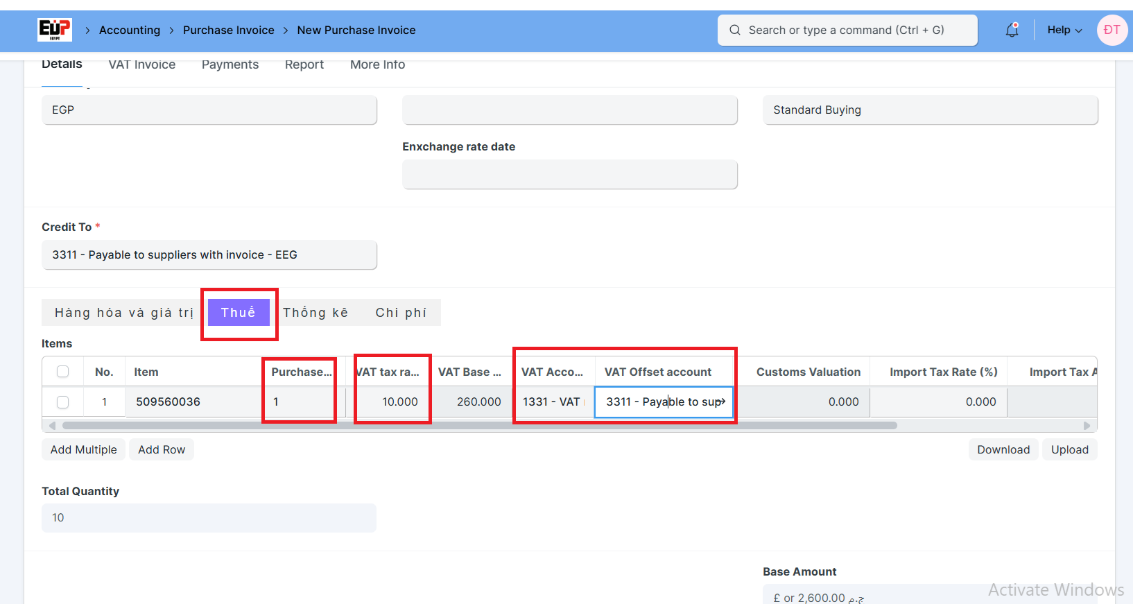Click the Upload button
Screen dimensions: 1133x604
[x=1069, y=449]
